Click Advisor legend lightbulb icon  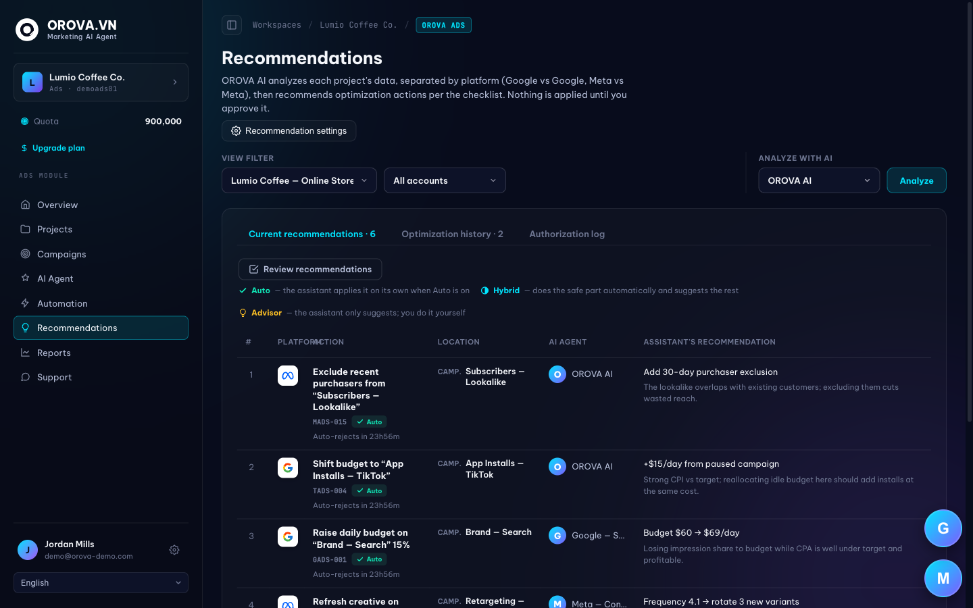(243, 313)
